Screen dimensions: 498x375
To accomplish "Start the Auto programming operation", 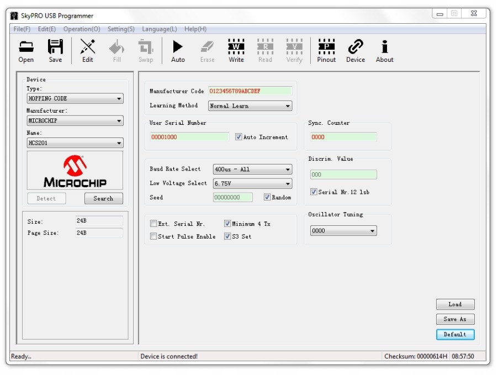I will click(178, 50).
